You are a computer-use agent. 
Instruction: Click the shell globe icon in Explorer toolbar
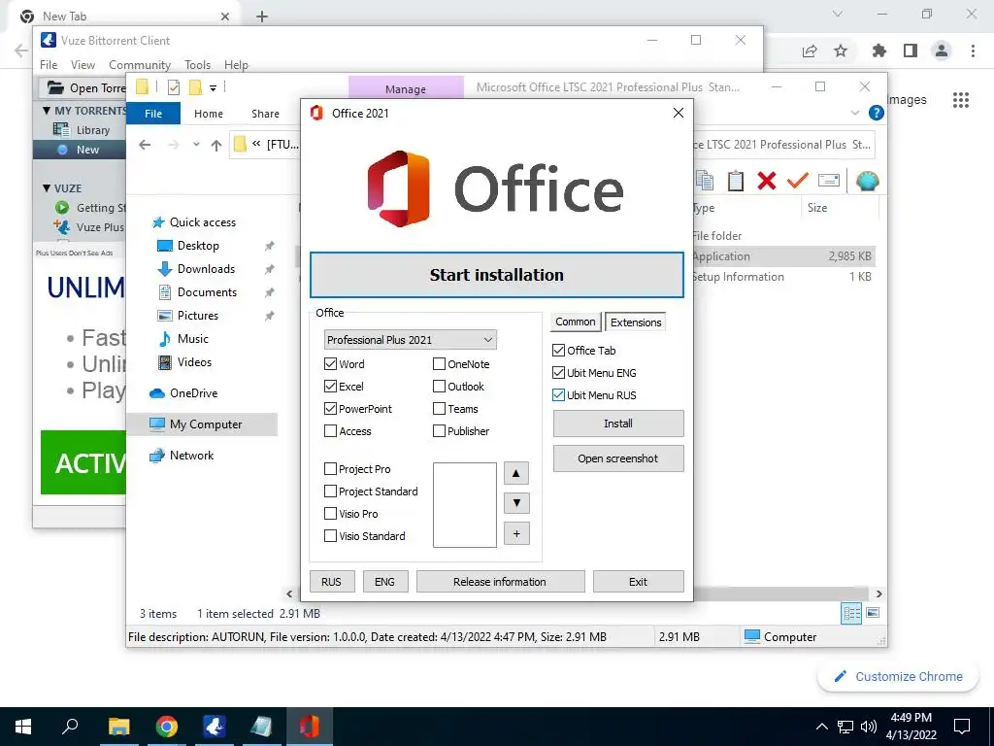point(867,182)
